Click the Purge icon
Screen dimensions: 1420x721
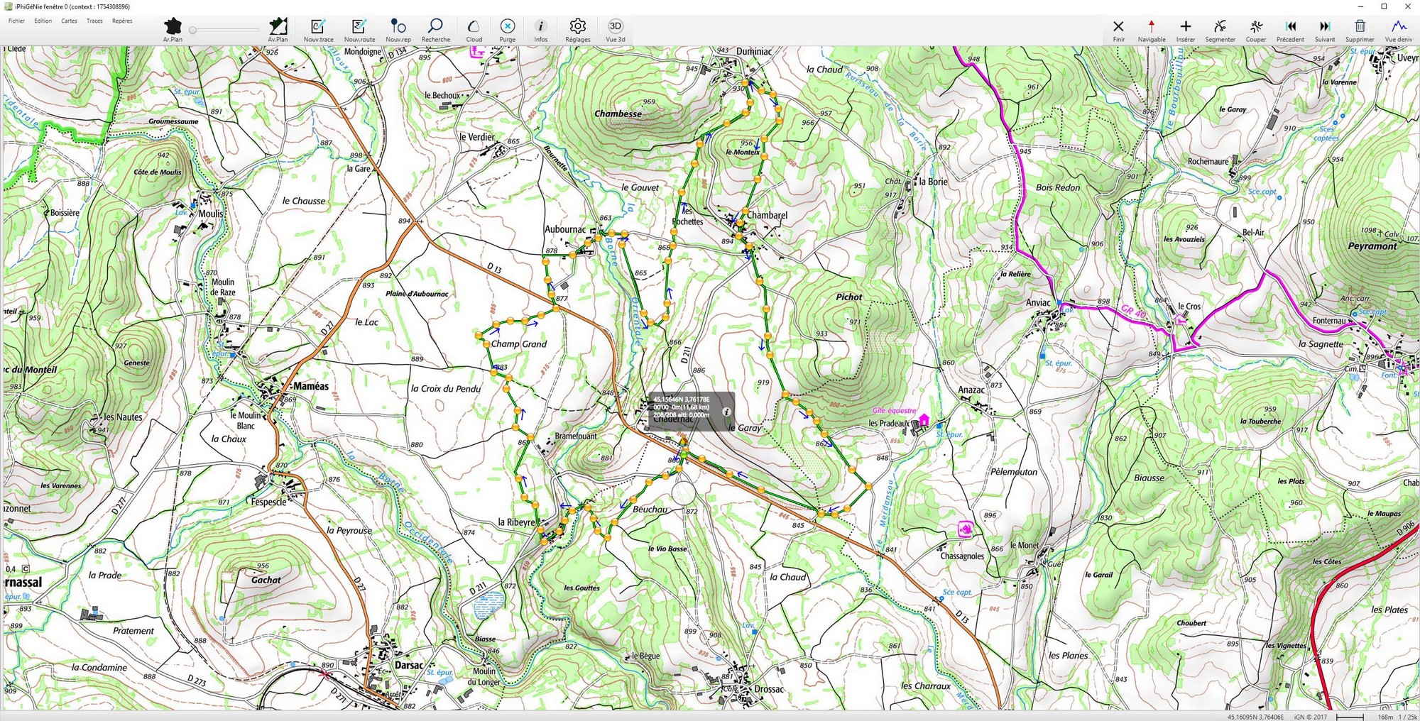(507, 30)
